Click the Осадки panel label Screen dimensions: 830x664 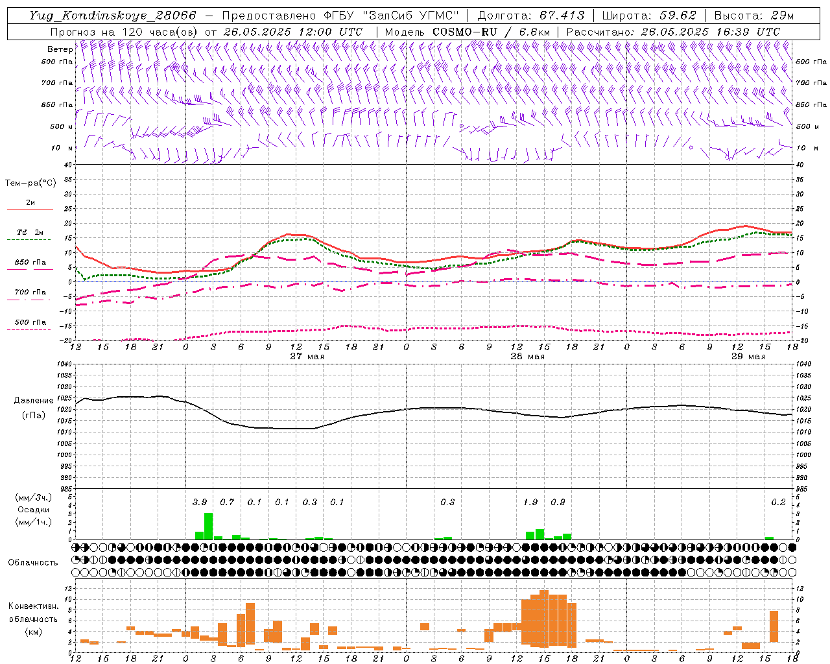click(x=33, y=510)
